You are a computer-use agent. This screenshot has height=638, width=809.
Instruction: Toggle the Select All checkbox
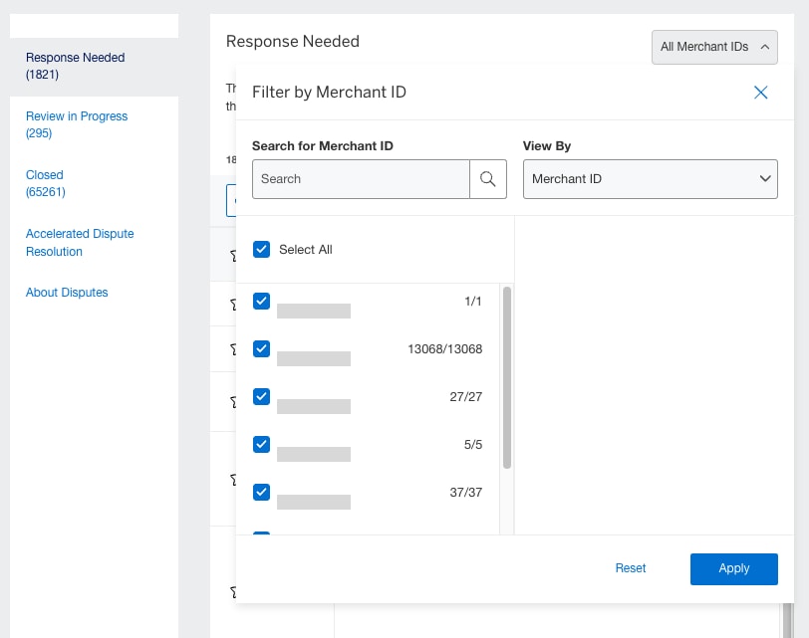click(261, 249)
